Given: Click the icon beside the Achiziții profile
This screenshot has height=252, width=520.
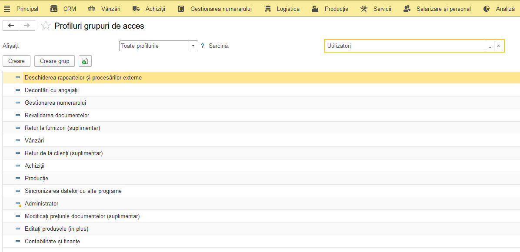Looking at the screenshot, I should pos(18,166).
